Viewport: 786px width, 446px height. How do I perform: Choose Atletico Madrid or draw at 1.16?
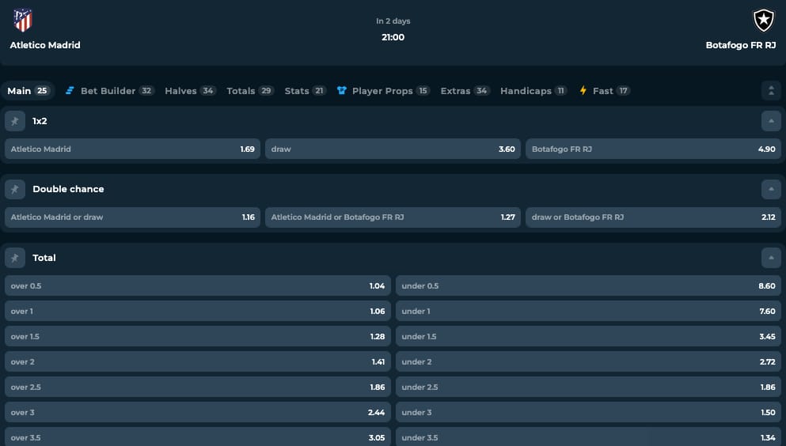tap(132, 217)
